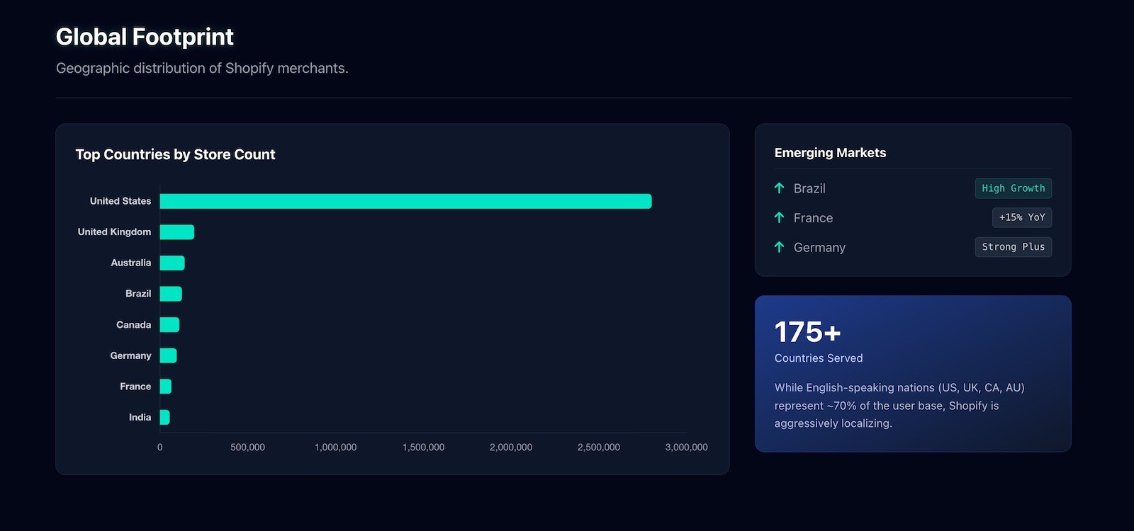
Task: Select the Strong Plus badge
Action: [x=1014, y=247]
